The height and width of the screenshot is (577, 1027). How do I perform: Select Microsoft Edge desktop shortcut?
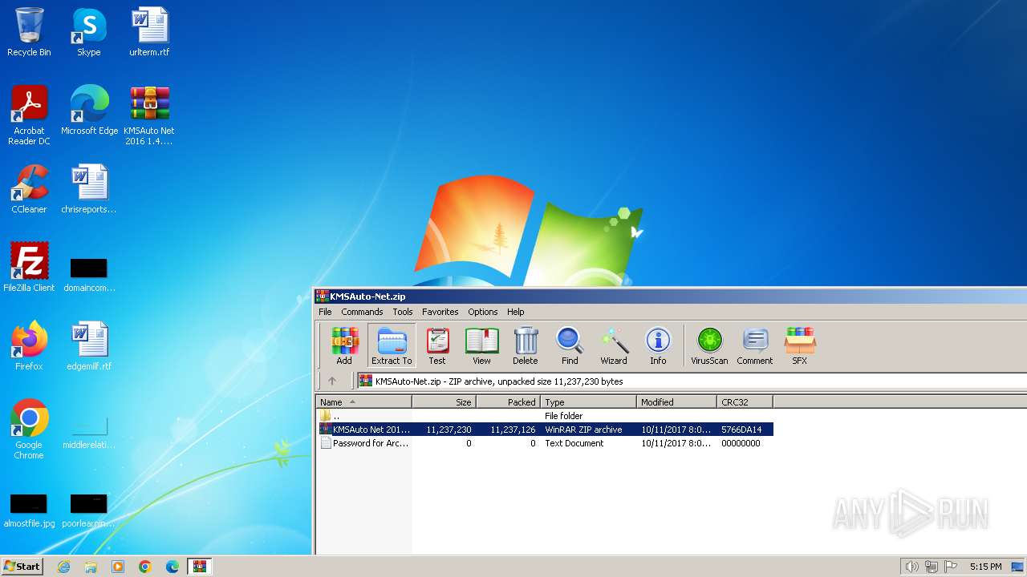[89, 111]
